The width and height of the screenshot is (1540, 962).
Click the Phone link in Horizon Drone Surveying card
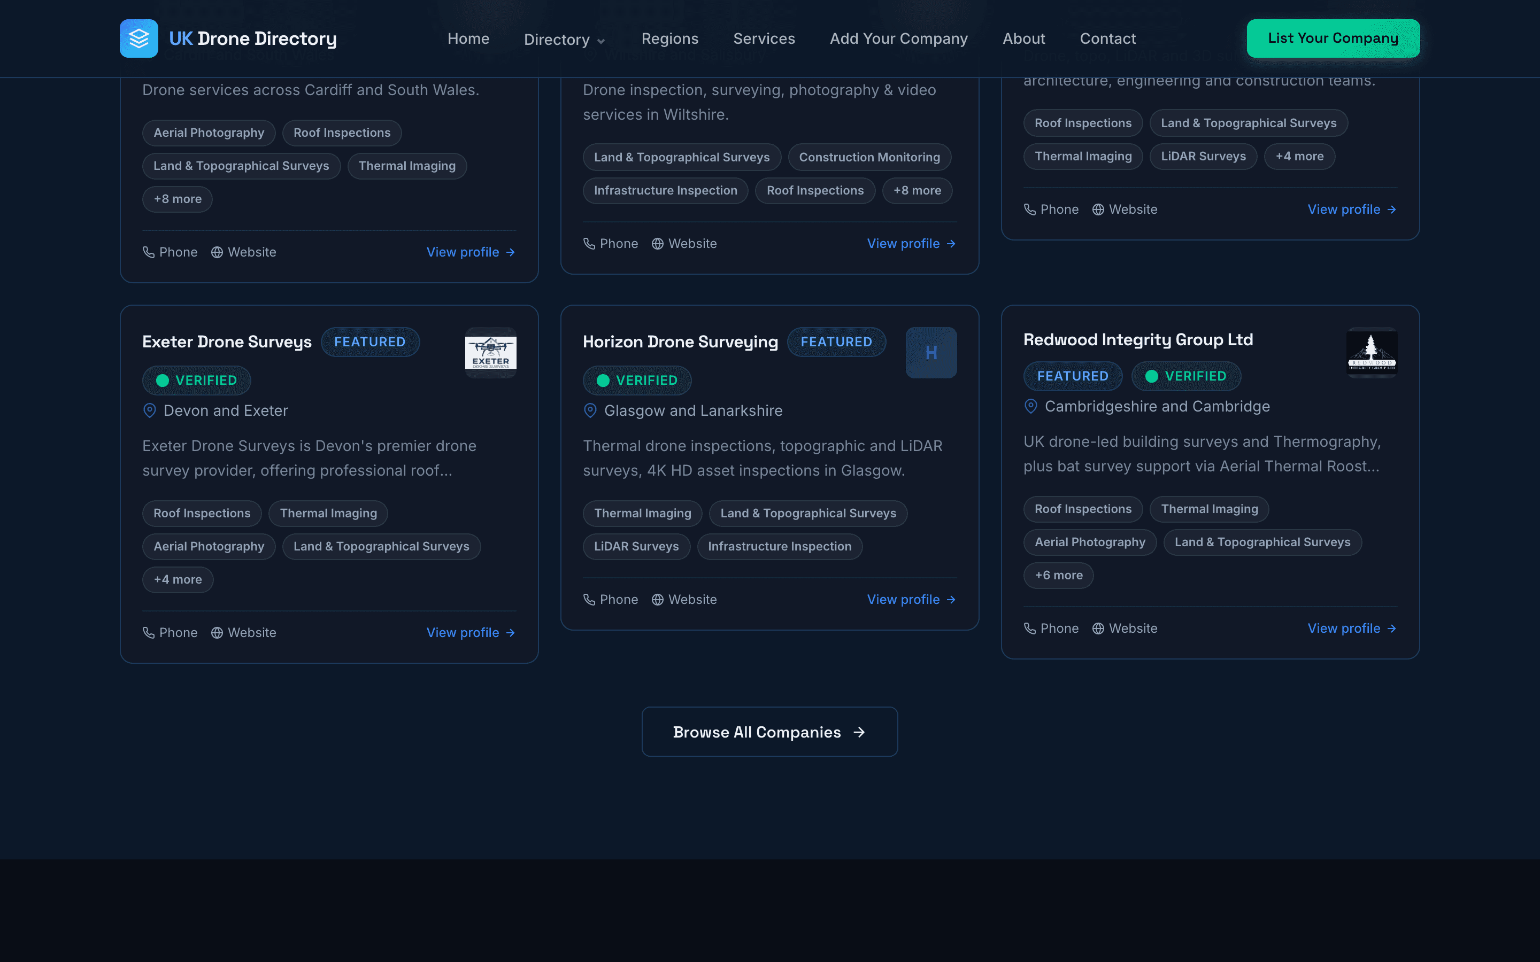click(x=611, y=599)
